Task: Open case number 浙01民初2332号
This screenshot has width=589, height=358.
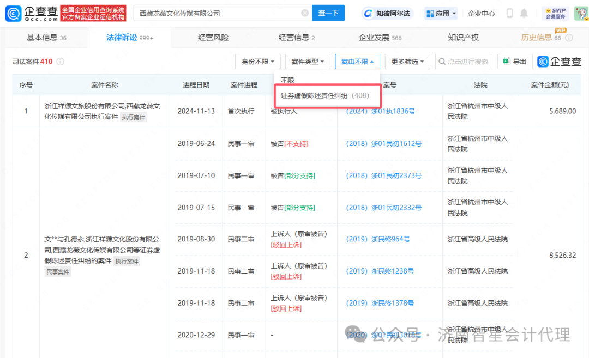Action: [x=384, y=208]
